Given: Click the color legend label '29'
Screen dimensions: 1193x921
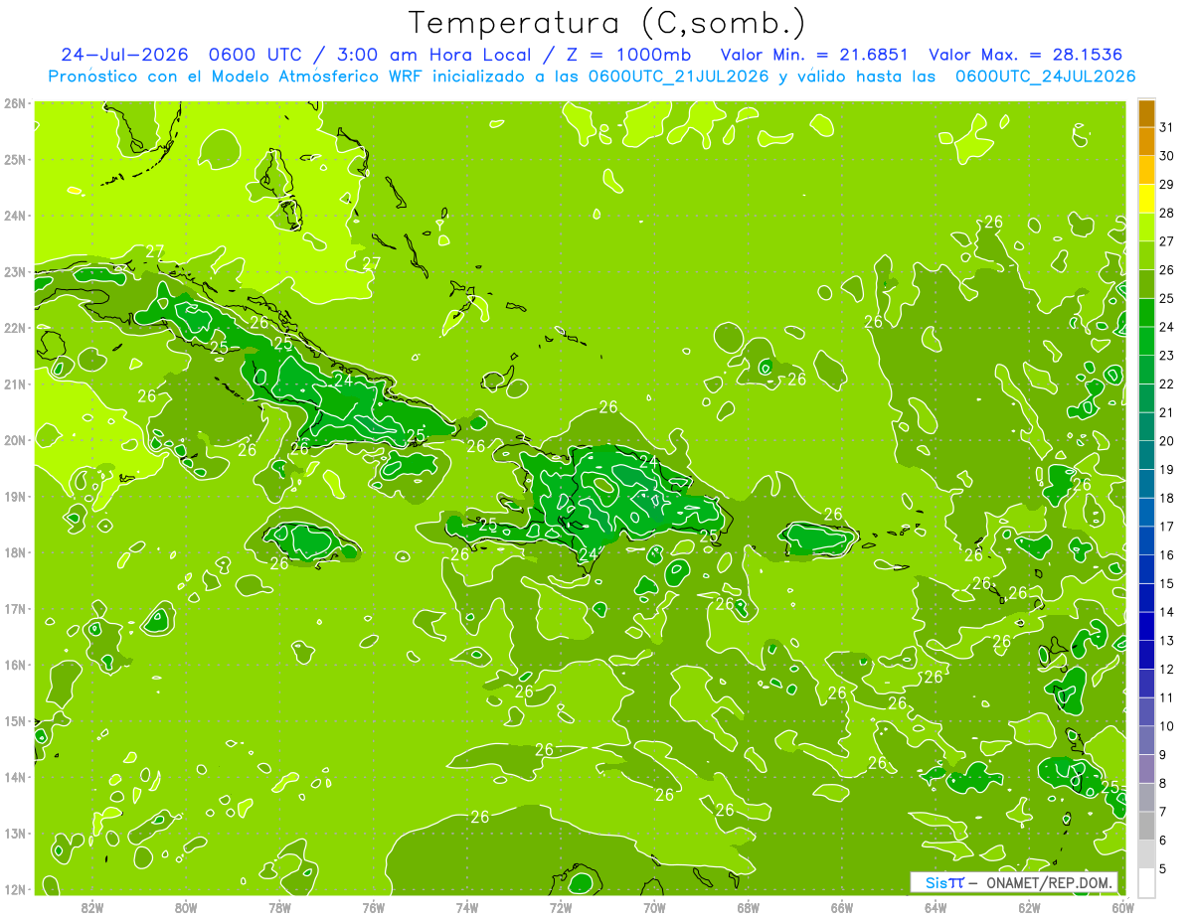Looking at the screenshot, I should (1167, 185).
